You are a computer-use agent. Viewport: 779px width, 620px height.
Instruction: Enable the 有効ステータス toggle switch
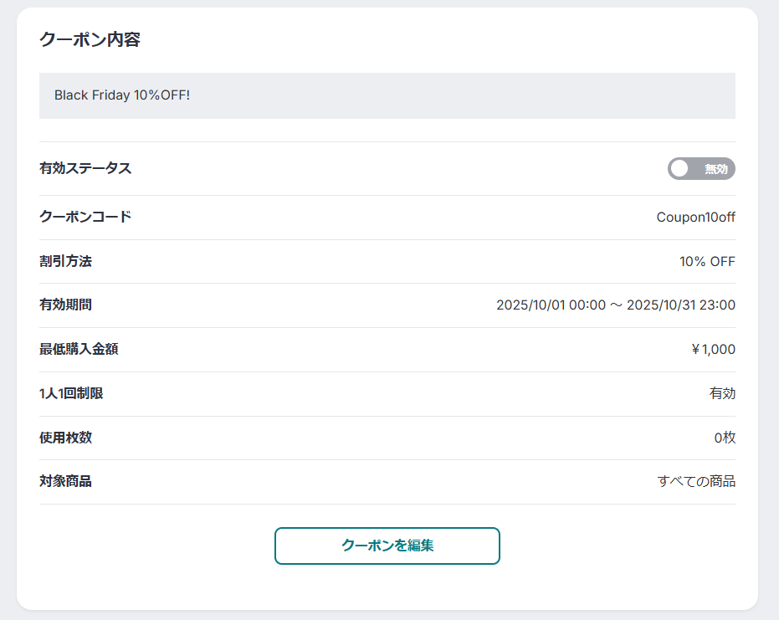click(x=701, y=168)
